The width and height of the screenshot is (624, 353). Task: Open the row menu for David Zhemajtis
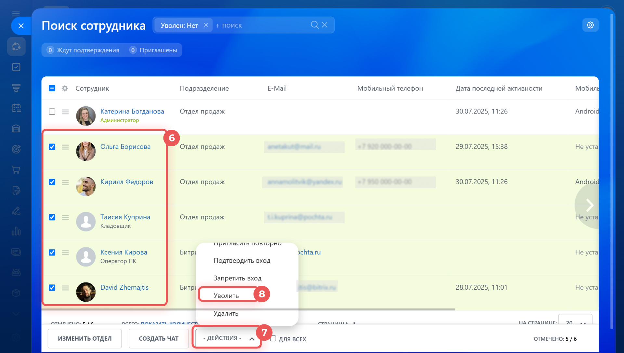[x=65, y=288]
